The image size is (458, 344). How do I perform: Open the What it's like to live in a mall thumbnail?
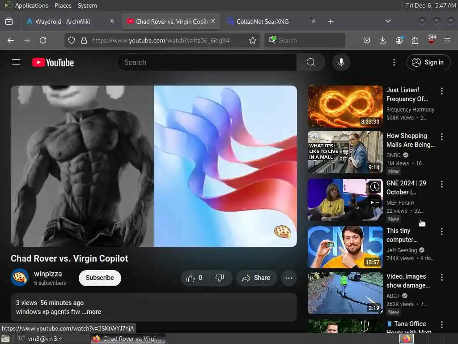345,152
